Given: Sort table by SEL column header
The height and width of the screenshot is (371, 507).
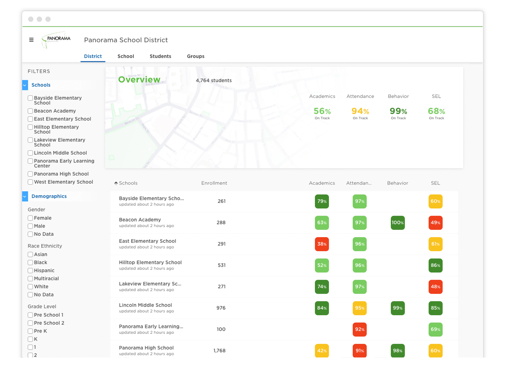Looking at the screenshot, I should pos(435,183).
